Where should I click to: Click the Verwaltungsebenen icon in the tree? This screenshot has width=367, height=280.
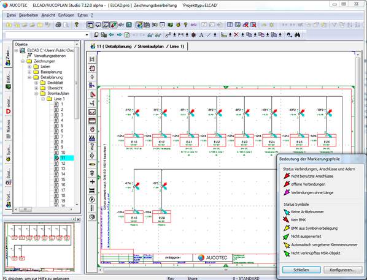[29, 56]
